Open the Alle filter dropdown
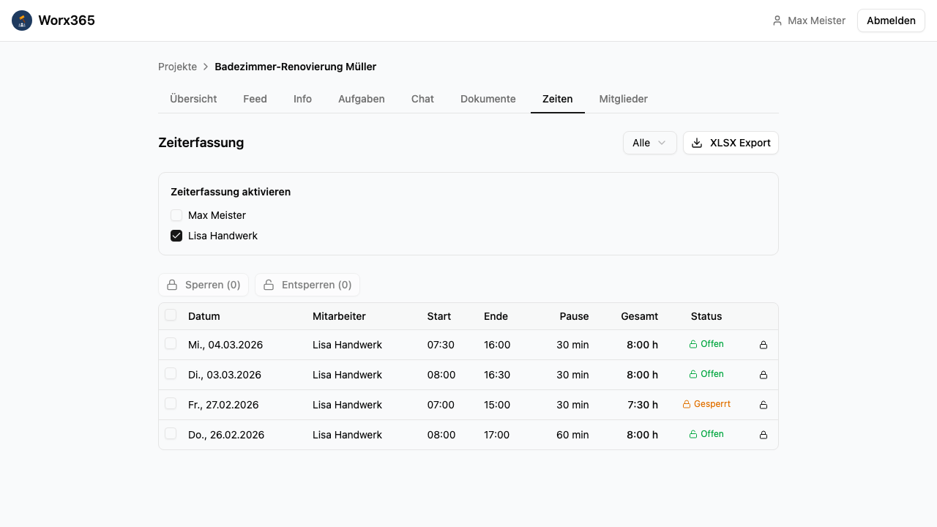The height and width of the screenshot is (527, 937). (649, 143)
